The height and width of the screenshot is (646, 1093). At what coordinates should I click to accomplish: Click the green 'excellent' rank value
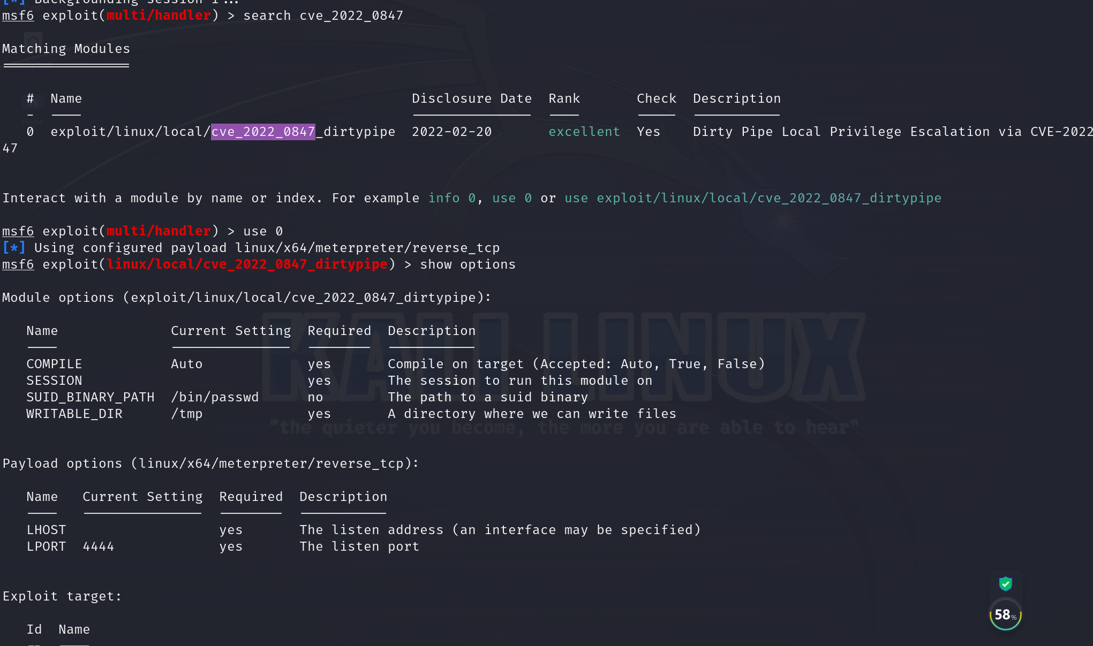[584, 132]
